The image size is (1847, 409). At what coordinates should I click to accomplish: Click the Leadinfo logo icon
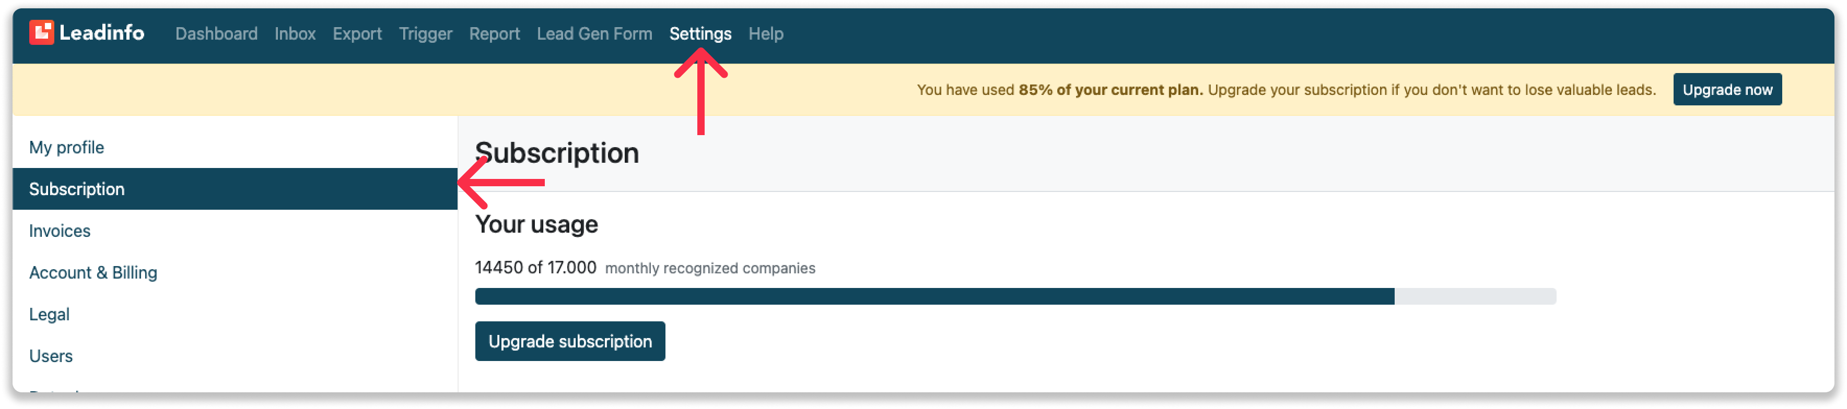[x=42, y=32]
